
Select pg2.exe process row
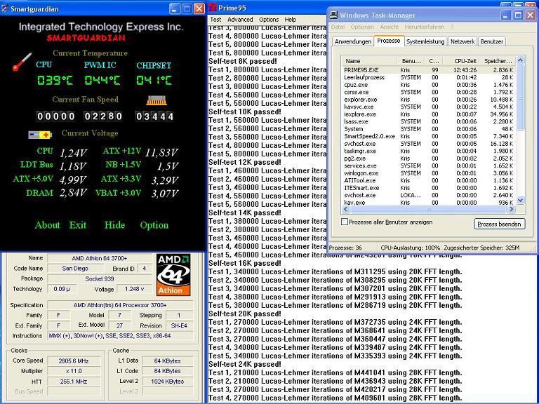[429, 159]
